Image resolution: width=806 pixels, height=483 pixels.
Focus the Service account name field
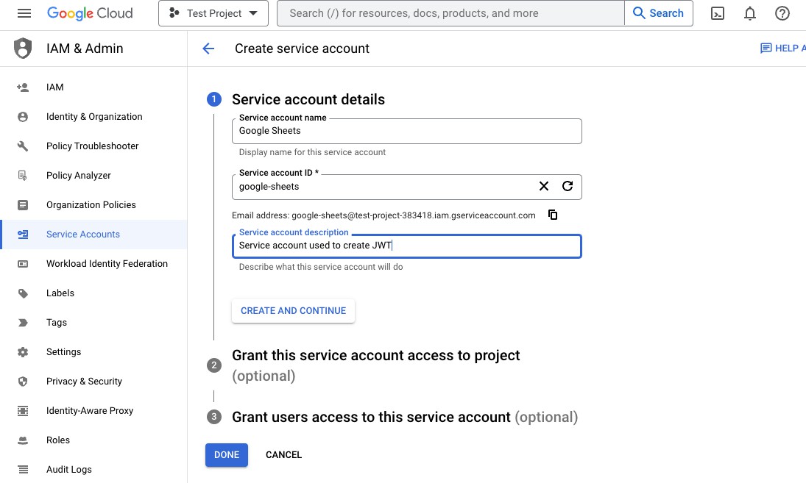[406, 131]
